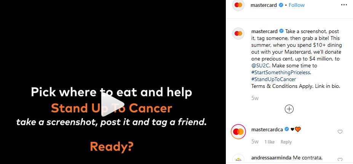
Task: Open the #StartSomethingPriceless hashtag
Action: (x=281, y=72)
